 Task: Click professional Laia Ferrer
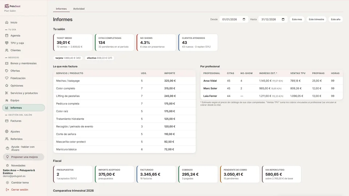(210, 96)
